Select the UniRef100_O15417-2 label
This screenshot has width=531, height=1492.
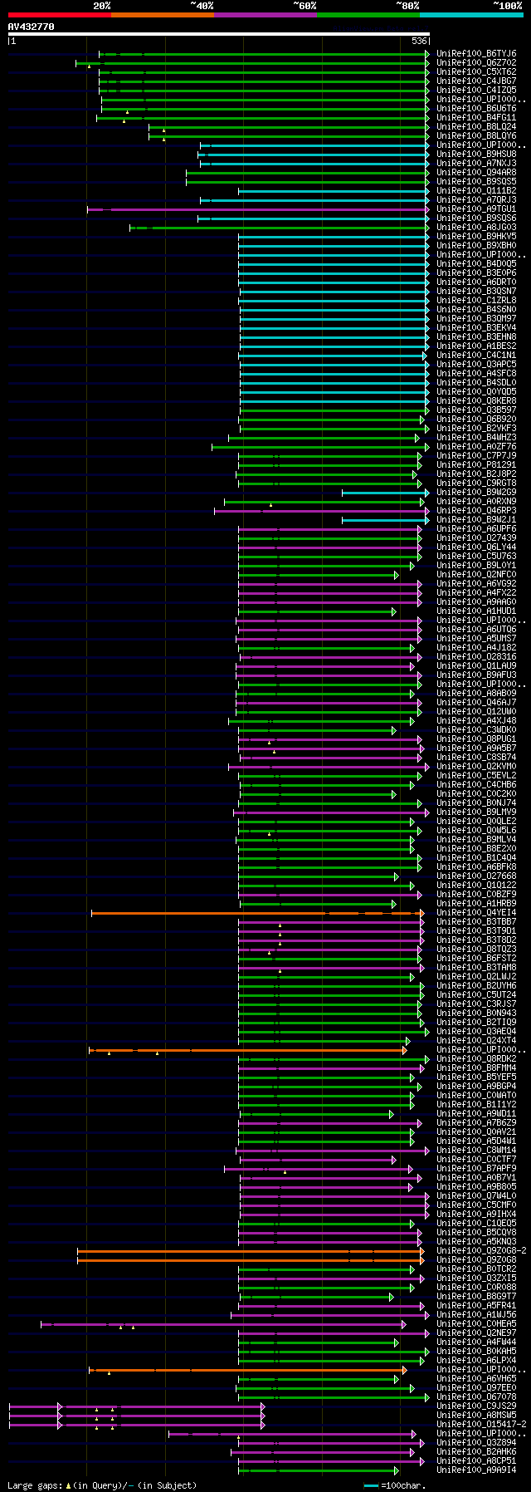pos(481,1425)
